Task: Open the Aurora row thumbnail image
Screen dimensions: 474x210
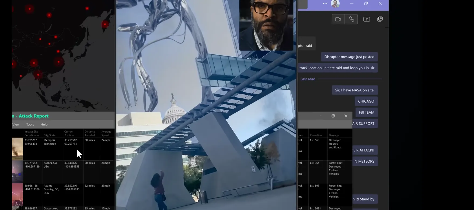Action: (17, 172)
